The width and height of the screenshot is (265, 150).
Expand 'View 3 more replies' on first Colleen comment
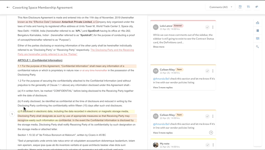pos(163,87)
